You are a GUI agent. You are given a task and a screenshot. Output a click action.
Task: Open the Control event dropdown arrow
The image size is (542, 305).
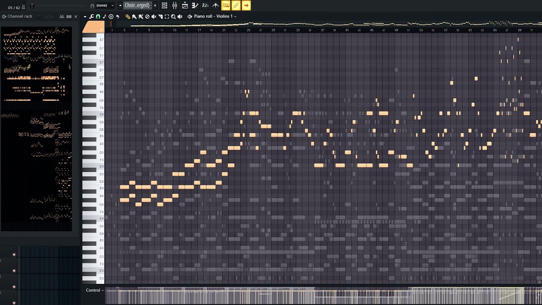(103, 291)
